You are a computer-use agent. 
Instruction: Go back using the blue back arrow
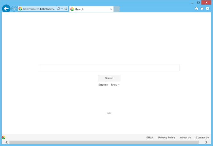(6, 9)
